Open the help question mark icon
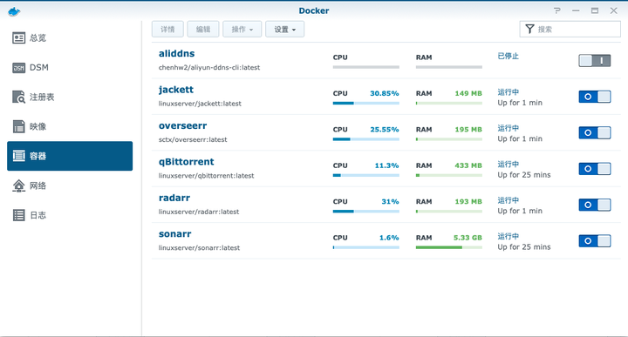 pos(557,10)
